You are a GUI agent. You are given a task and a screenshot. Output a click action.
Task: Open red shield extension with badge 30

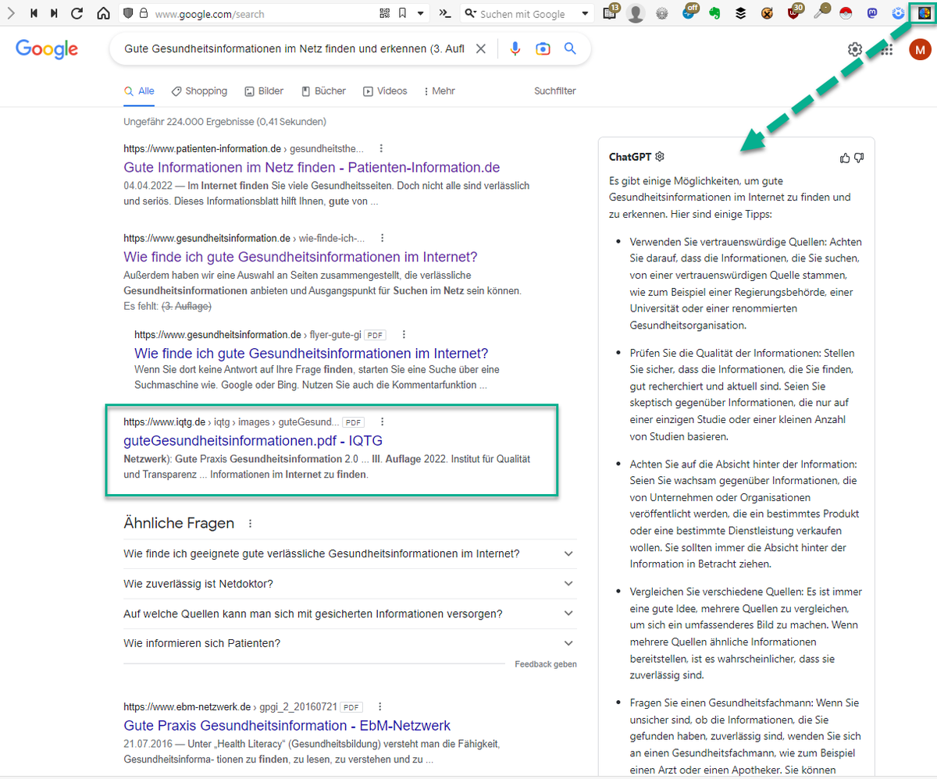[x=794, y=12]
